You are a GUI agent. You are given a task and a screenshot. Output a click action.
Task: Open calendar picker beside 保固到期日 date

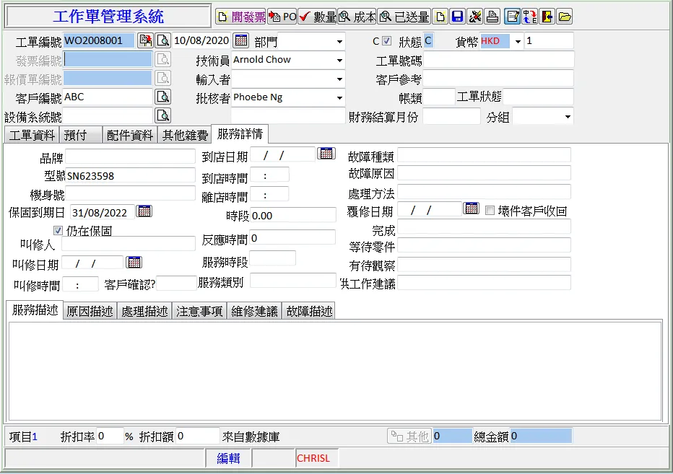144,211
